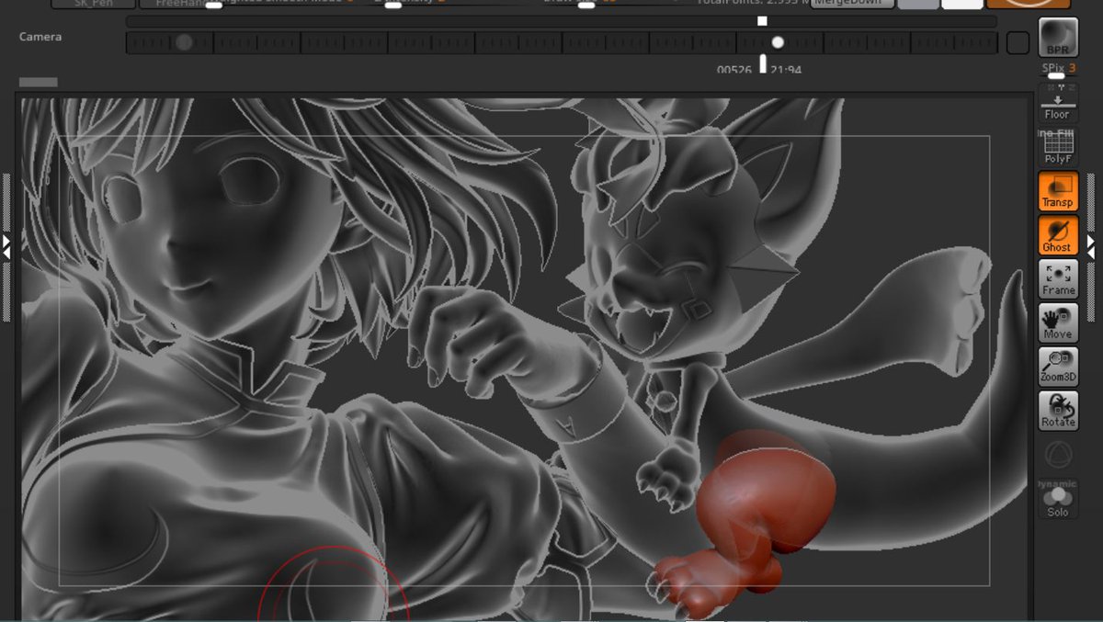The height and width of the screenshot is (622, 1103).
Task: Select the white keyframe dot on timeline
Action: click(778, 42)
